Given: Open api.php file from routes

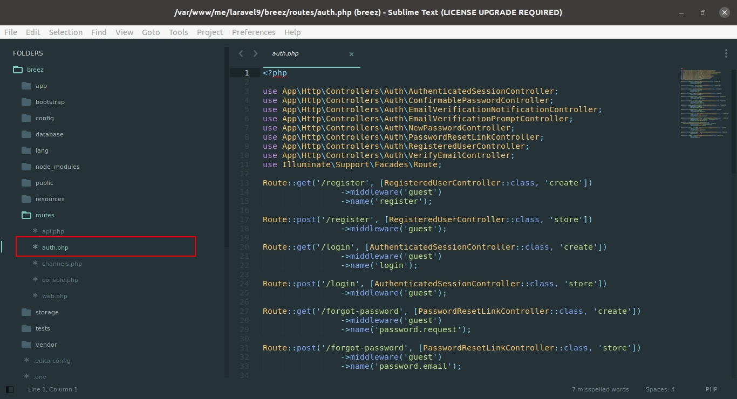Looking at the screenshot, I should (53, 231).
